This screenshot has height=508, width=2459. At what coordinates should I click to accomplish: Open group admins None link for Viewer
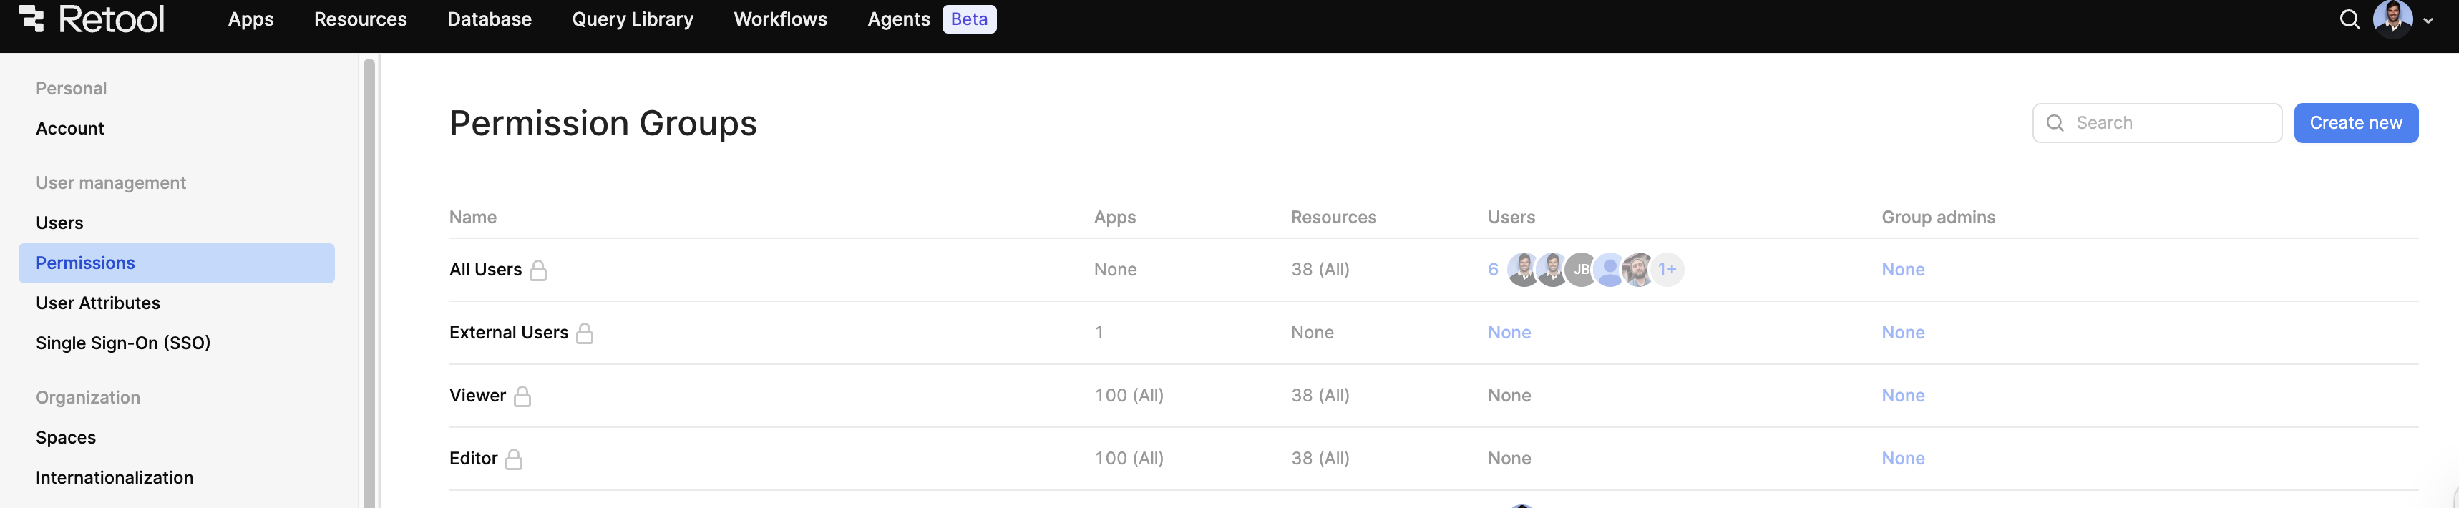[1902, 396]
